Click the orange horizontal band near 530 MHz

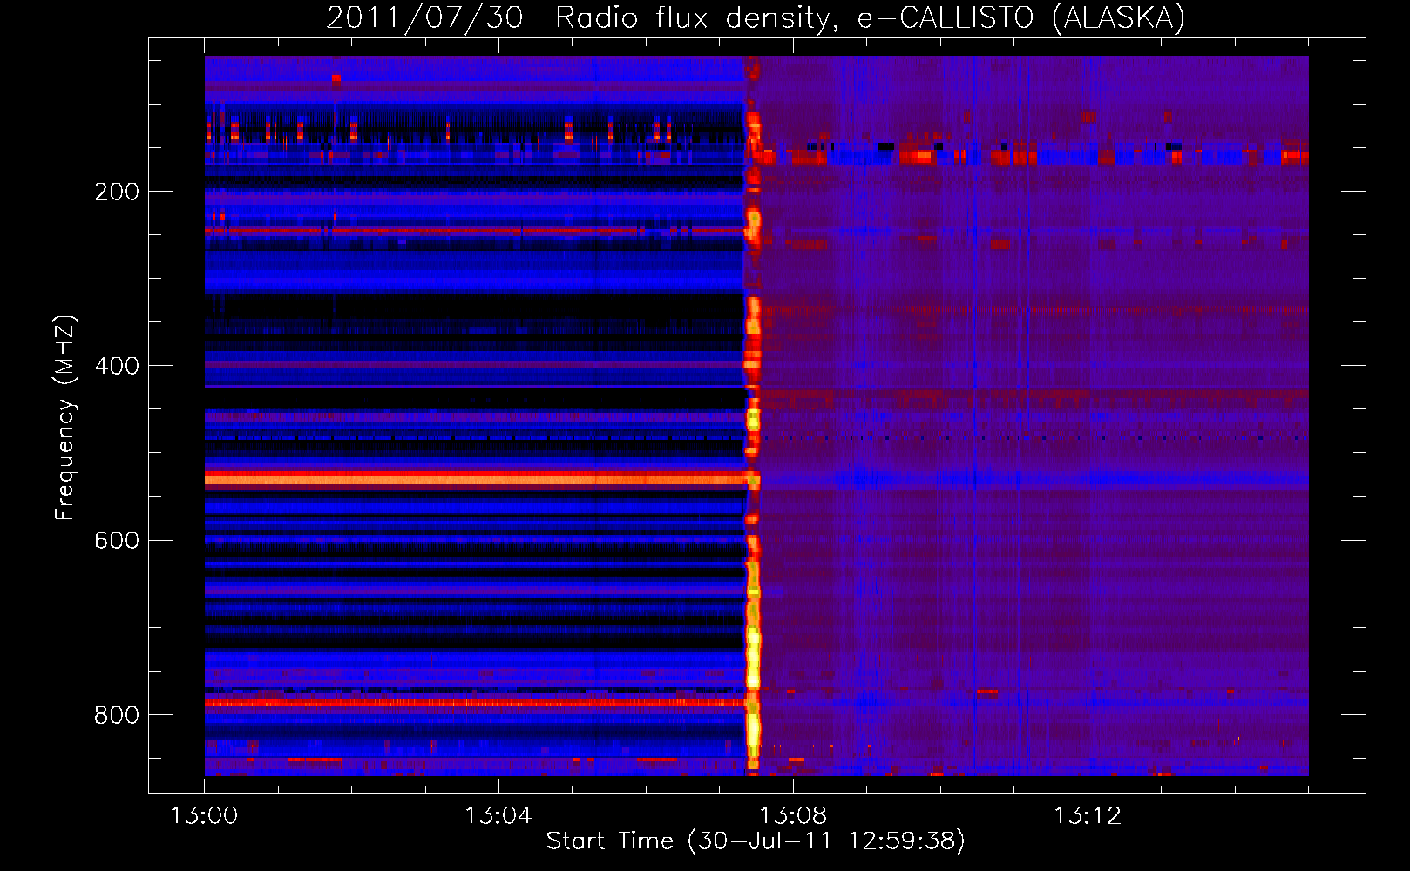pyautogui.click(x=475, y=479)
